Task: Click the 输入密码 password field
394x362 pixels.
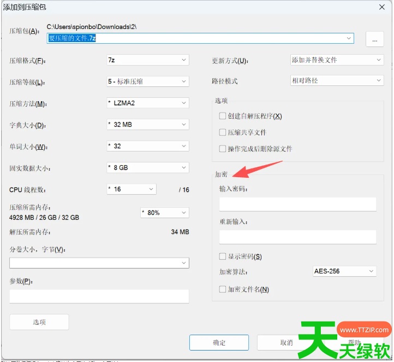Action: pyautogui.click(x=298, y=204)
